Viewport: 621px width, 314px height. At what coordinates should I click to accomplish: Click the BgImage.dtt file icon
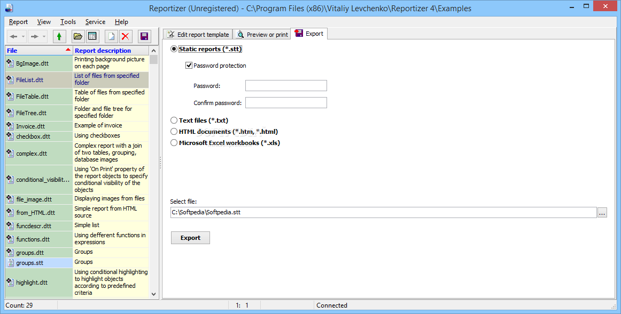coord(10,63)
